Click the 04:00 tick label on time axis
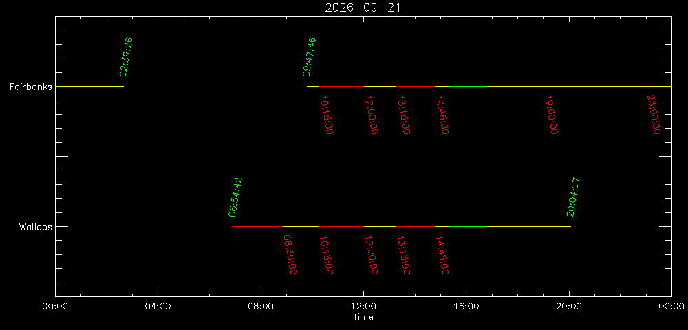 coord(158,305)
